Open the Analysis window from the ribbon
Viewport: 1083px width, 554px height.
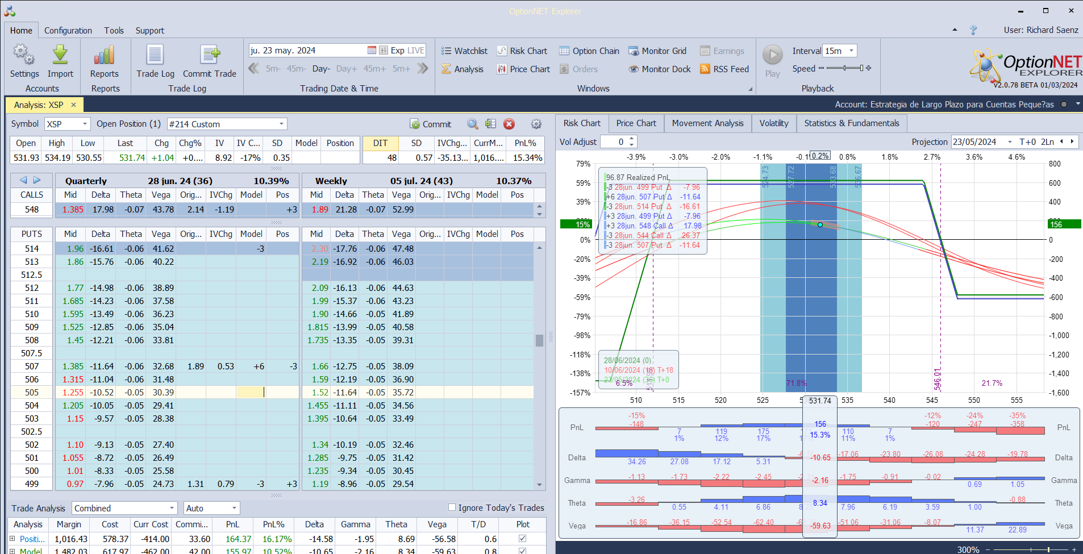[x=463, y=69]
